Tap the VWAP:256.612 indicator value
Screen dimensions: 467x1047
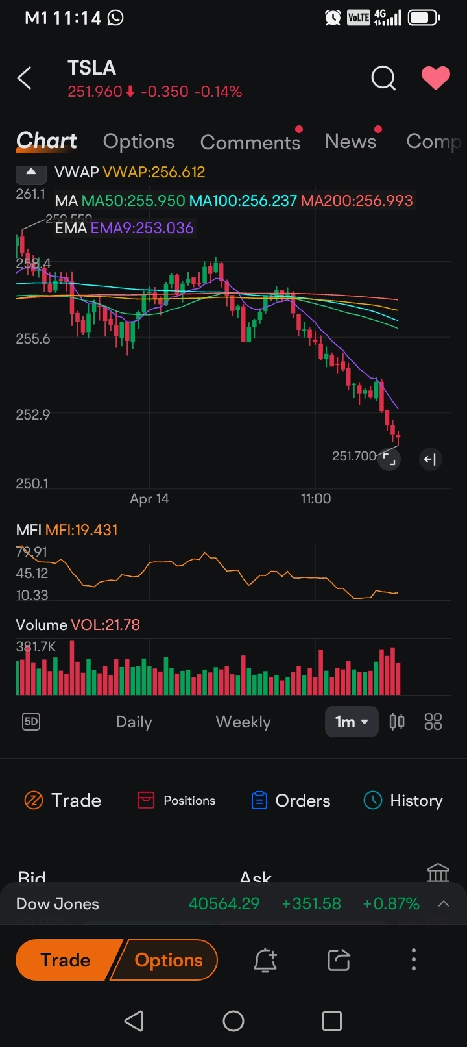(x=154, y=172)
